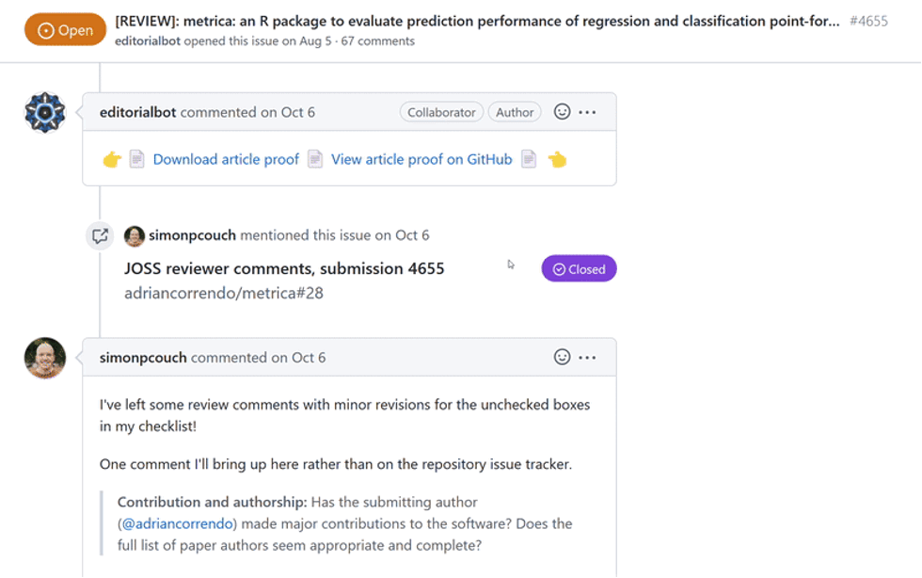922x578 pixels.
Task: Open the Download article proof link
Action: [226, 159]
